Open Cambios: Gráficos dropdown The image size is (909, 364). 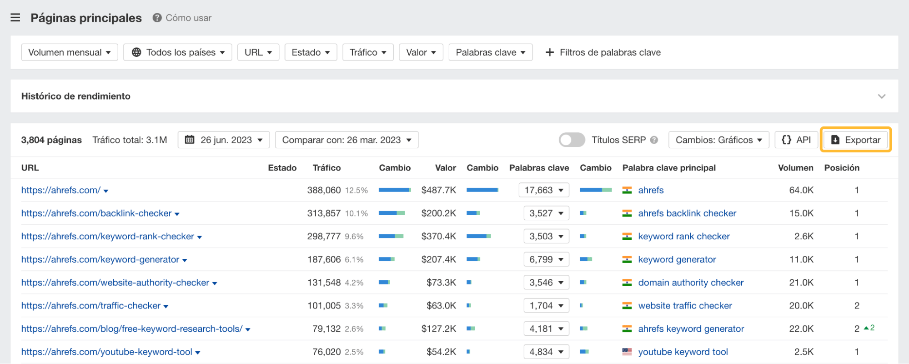[x=719, y=140]
